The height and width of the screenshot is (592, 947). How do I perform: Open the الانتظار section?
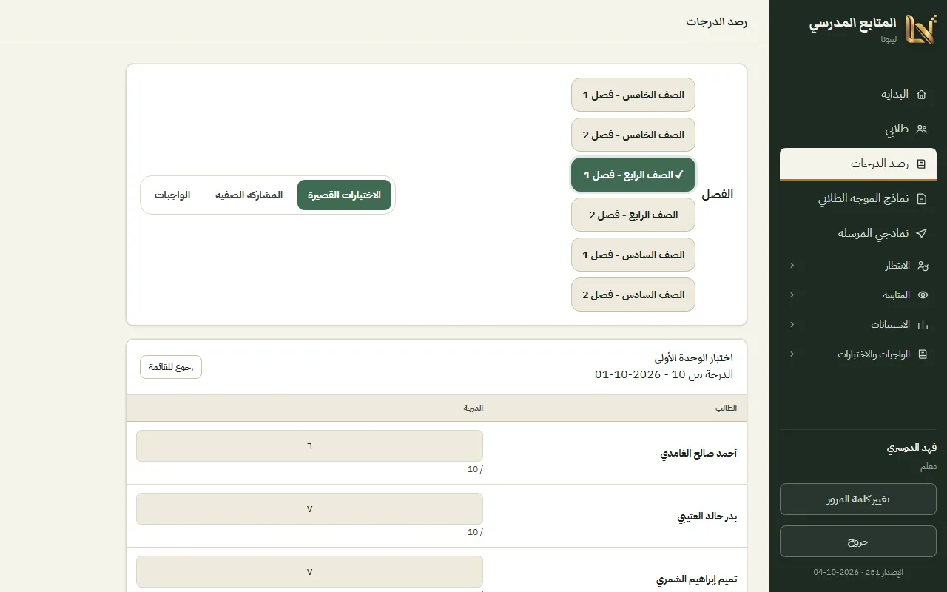click(858, 265)
